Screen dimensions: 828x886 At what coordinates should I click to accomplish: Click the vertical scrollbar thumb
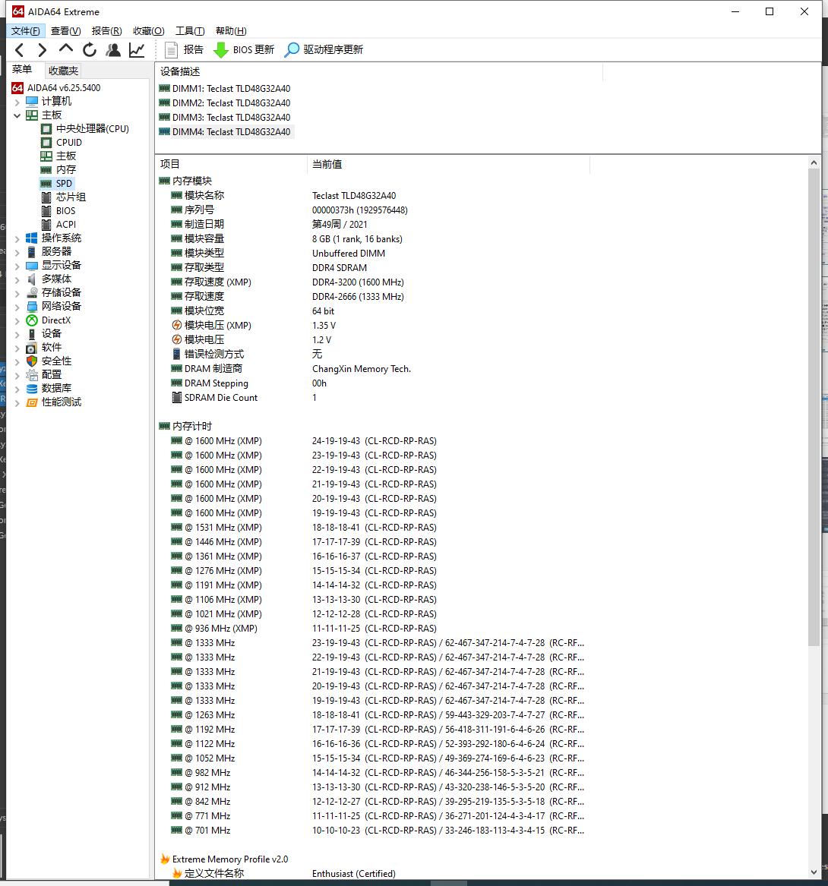coord(814,407)
